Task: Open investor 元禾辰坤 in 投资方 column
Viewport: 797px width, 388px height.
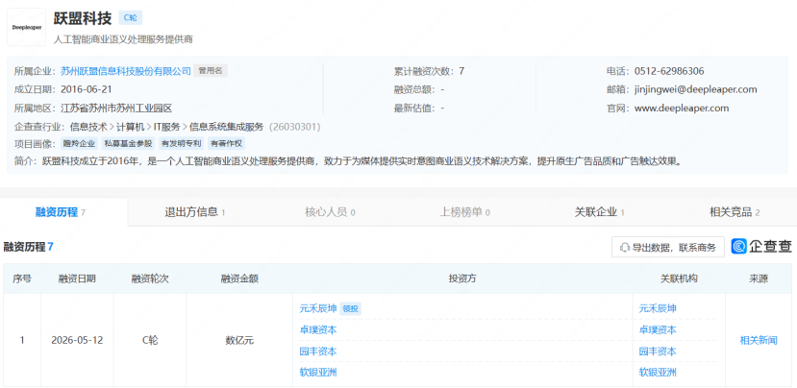Action: pyautogui.click(x=318, y=308)
